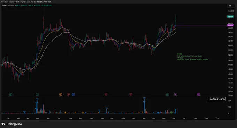Select the teal 970.00 last price tag

click(230, 16)
